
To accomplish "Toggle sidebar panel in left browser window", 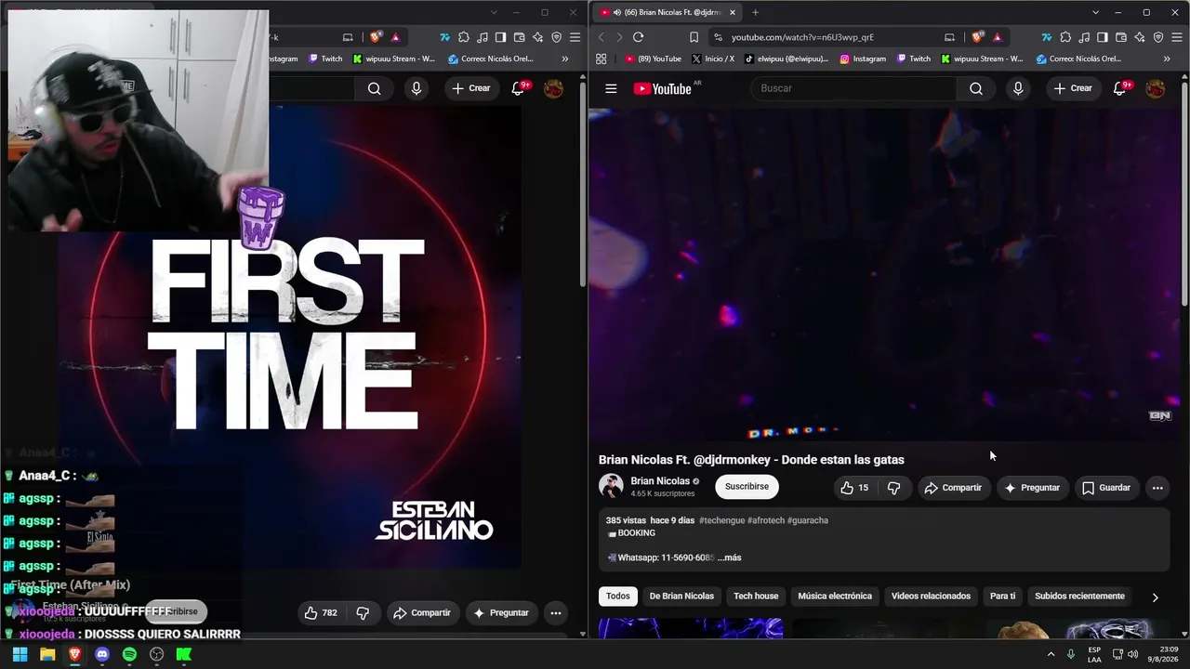I will pyautogui.click(x=501, y=37).
